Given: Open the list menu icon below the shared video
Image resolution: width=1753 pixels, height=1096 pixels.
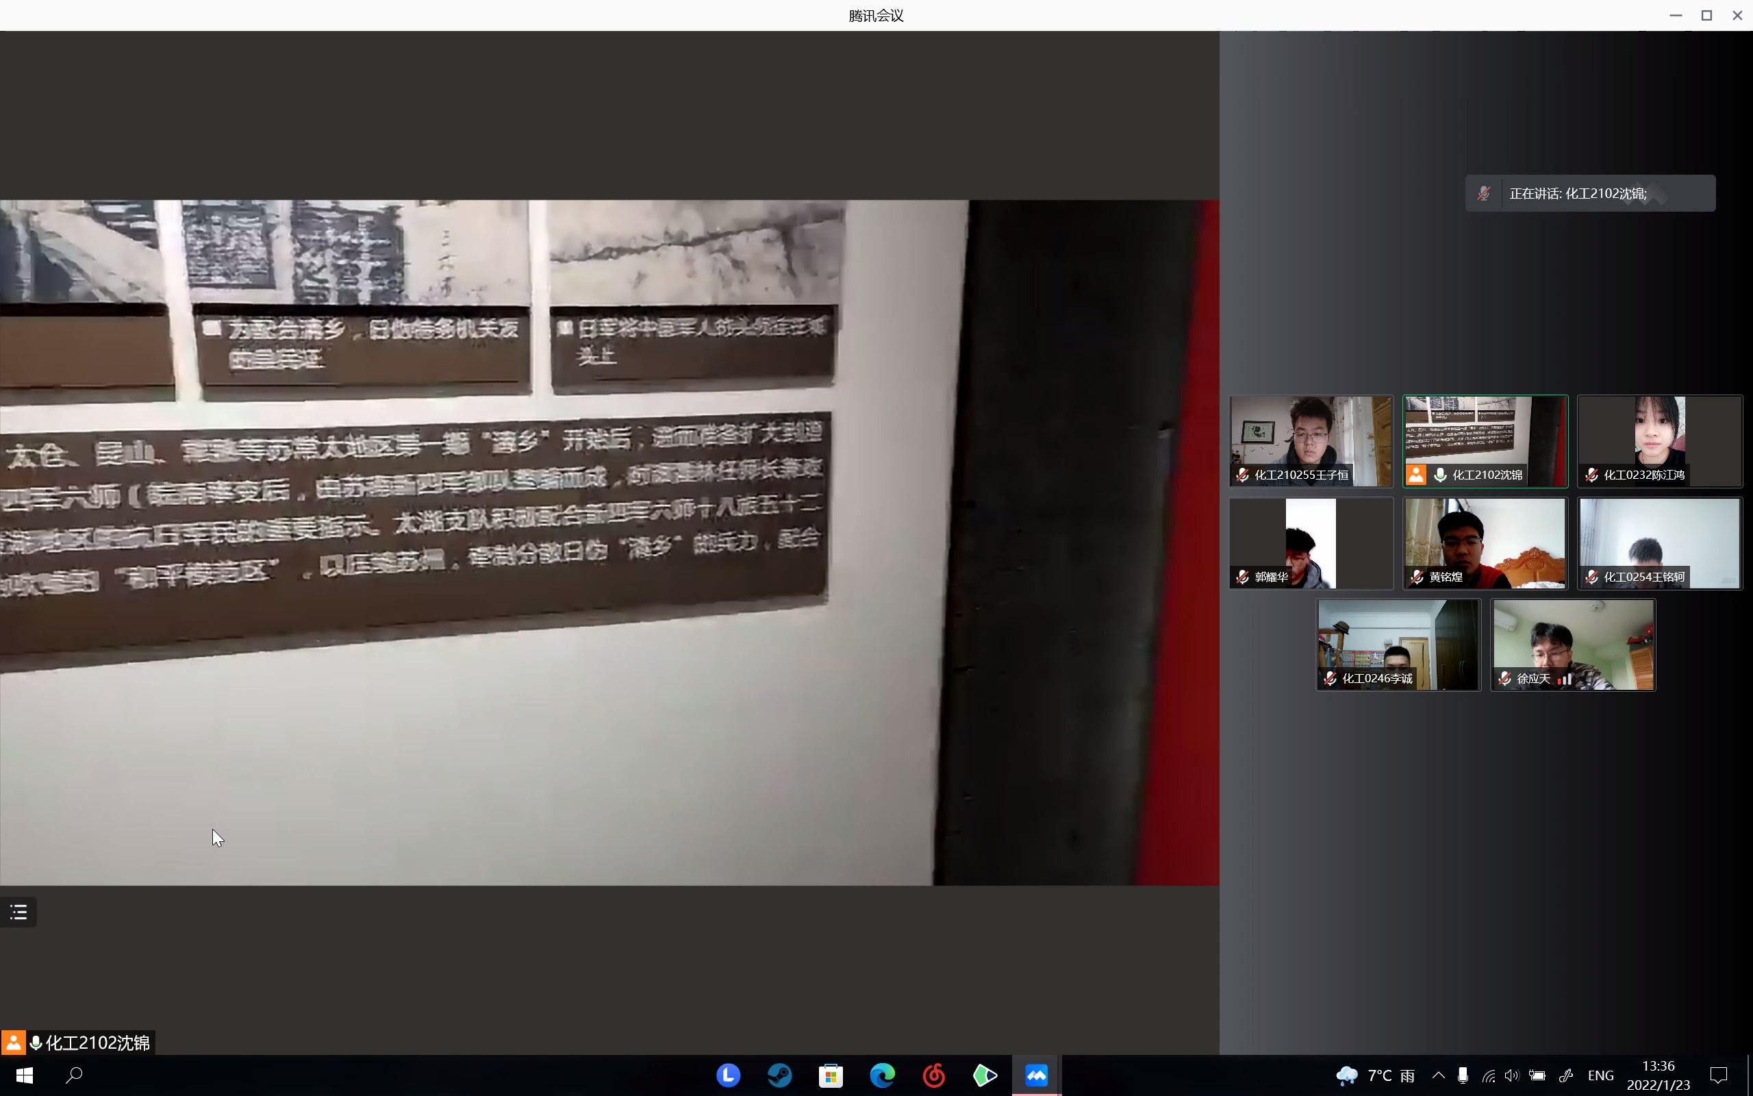Looking at the screenshot, I should point(18,912).
